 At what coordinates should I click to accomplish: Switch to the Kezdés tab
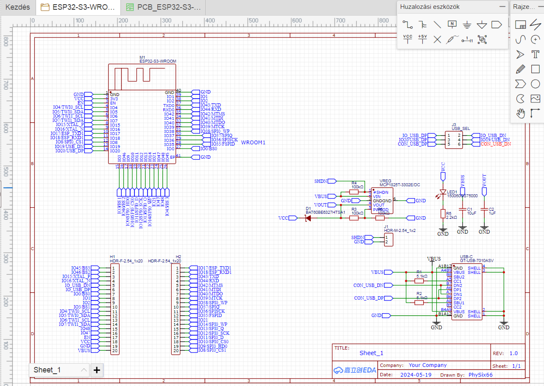(x=17, y=7)
